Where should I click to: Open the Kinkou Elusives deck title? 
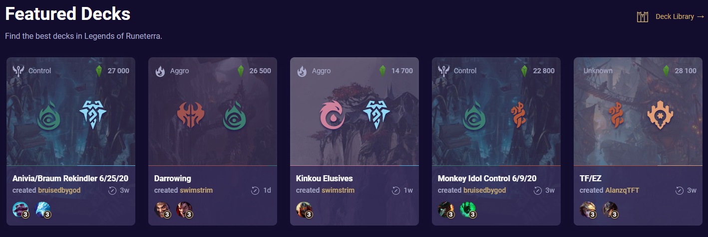click(325, 178)
